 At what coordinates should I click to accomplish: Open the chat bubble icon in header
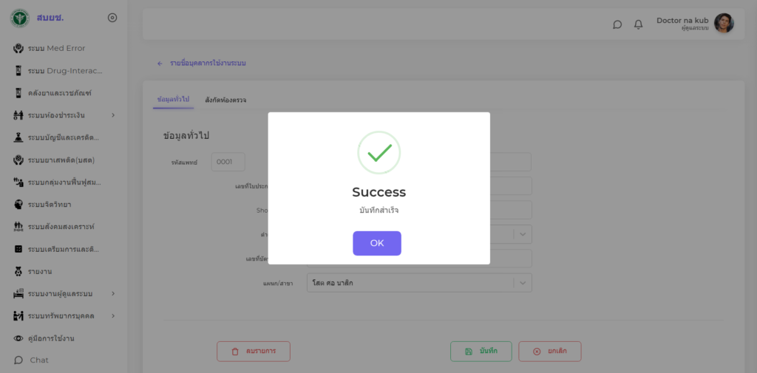click(x=617, y=24)
